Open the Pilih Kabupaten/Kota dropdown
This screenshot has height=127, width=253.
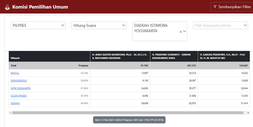(220, 26)
